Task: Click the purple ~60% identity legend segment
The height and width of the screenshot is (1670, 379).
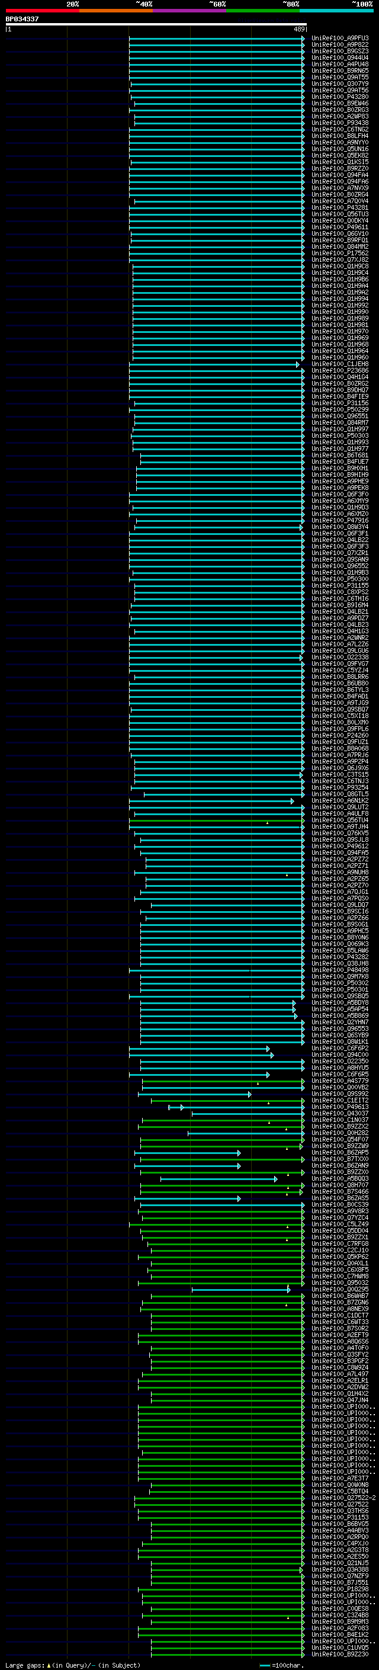Action: coord(190,11)
